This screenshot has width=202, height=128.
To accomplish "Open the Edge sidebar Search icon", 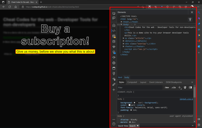I will [199, 13].
